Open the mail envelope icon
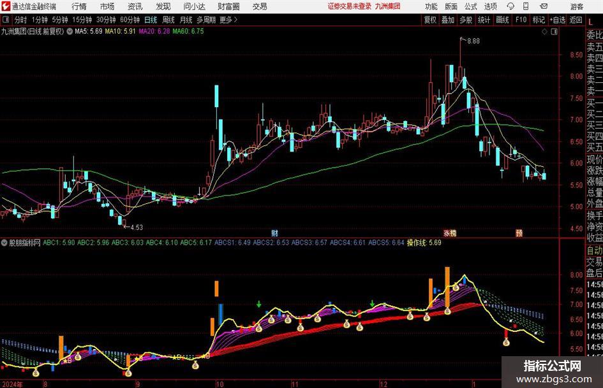The width and height of the screenshot is (603, 388). tap(544, 6)
